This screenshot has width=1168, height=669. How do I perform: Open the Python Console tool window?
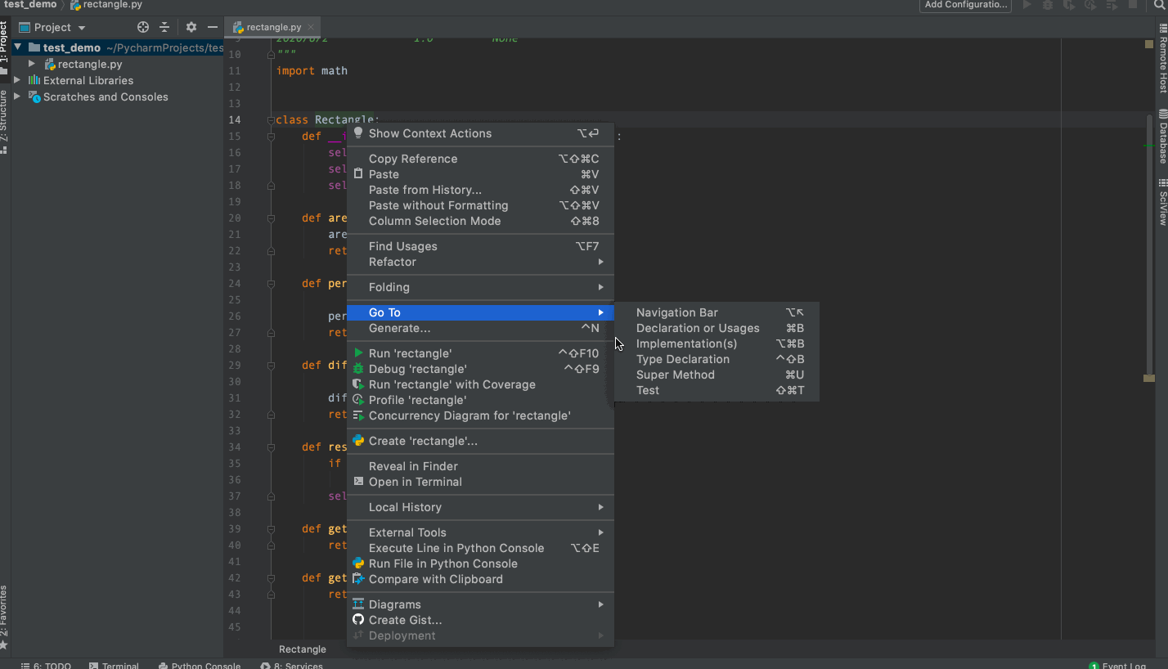click(200, 665)
